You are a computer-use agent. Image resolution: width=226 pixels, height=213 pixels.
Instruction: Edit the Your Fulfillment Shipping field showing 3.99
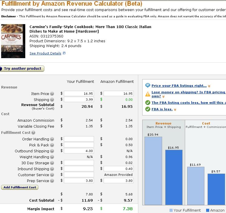point(79,100)
